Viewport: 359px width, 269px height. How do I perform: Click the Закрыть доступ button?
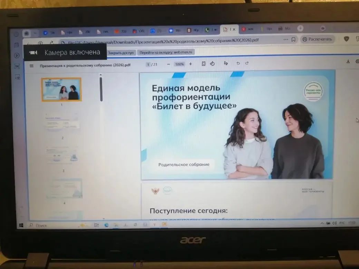pos(121,53)
